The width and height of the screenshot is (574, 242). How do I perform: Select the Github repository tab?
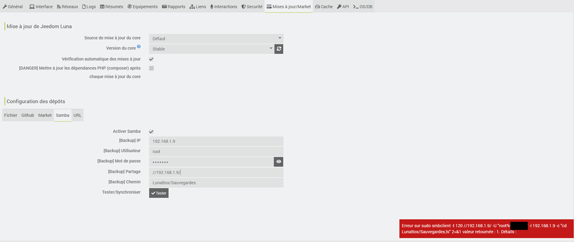(x=28, y=115)
